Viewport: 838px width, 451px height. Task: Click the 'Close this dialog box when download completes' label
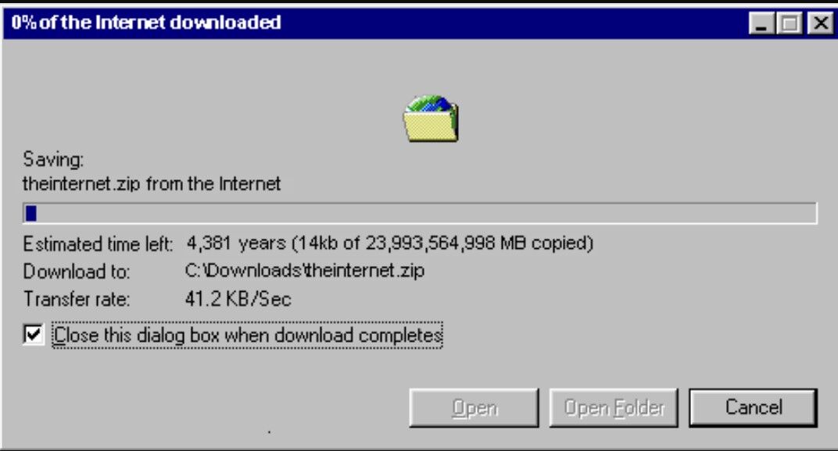coord(248,336)
